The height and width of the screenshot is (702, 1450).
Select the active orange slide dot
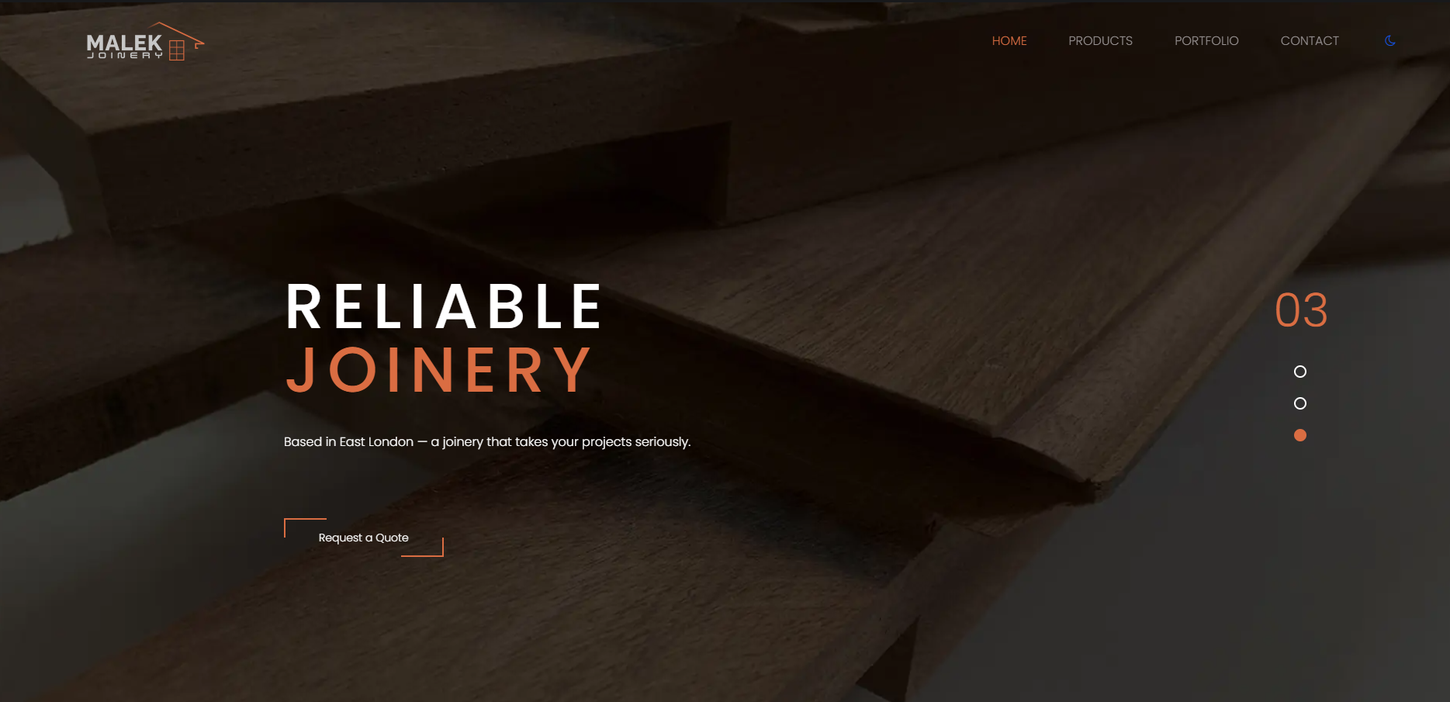1300,435
